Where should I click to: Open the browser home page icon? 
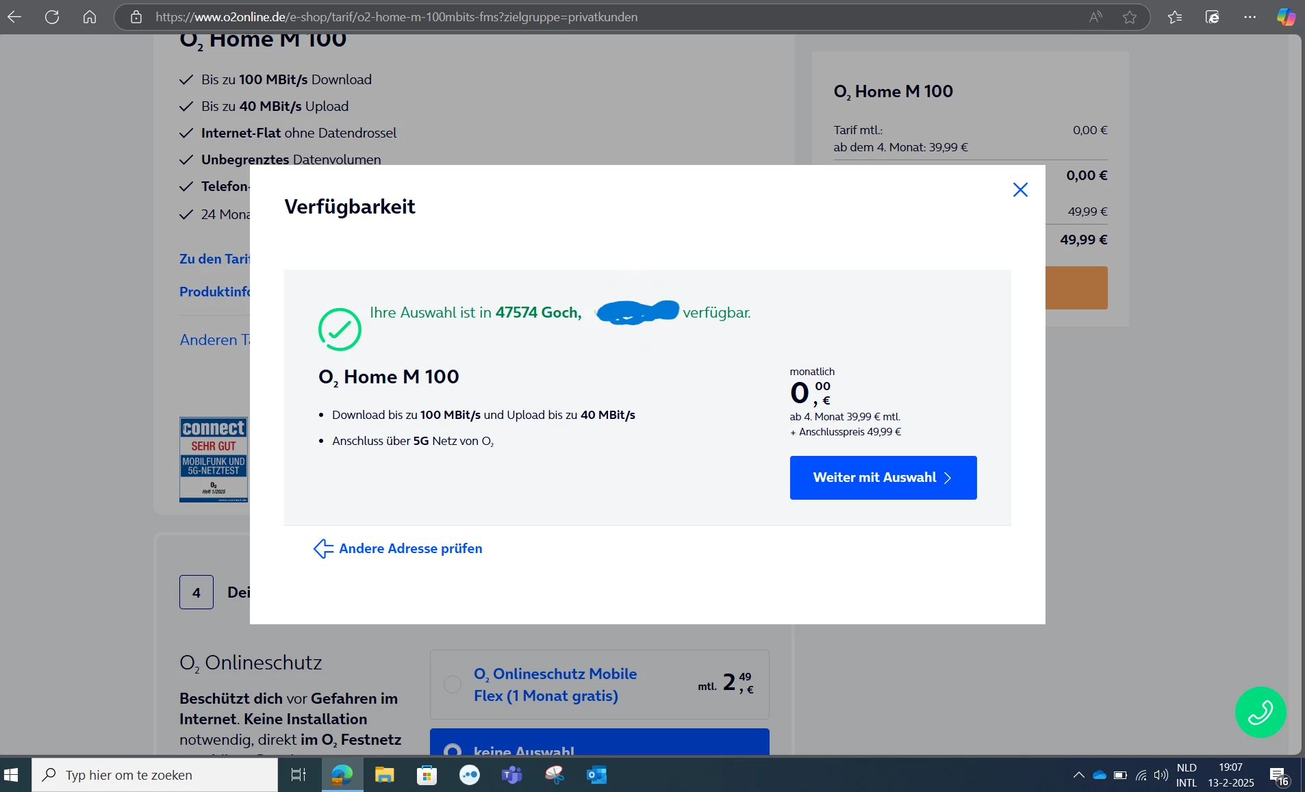click(x=90, y=17)
